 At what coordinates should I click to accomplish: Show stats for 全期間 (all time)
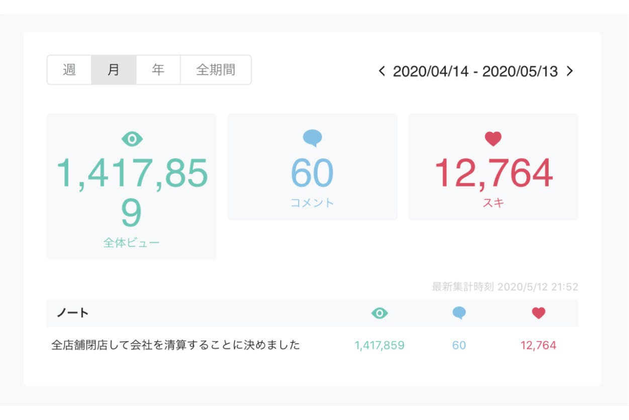[x=216, y=70]
